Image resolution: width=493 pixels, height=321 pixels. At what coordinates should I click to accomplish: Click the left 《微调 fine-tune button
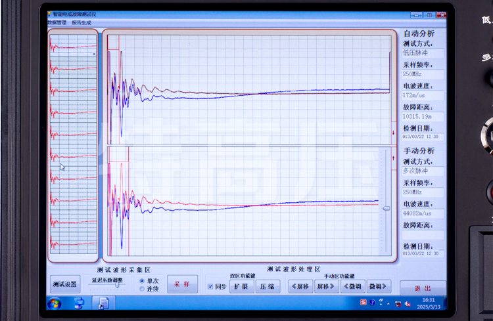pyautogui.click(x=352, y=286)
